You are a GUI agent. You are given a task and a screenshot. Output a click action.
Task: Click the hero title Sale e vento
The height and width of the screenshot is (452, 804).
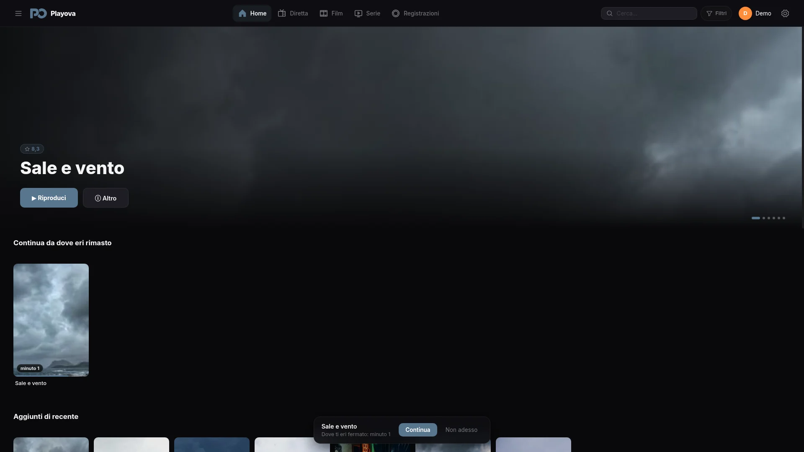point(72,168)
